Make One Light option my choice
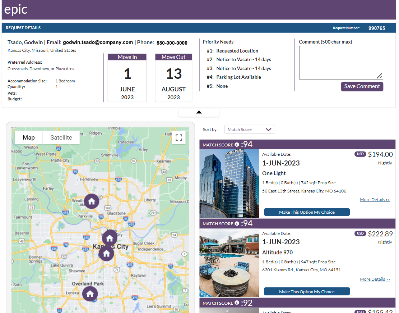399x313 pixels. tap(307, 212)
